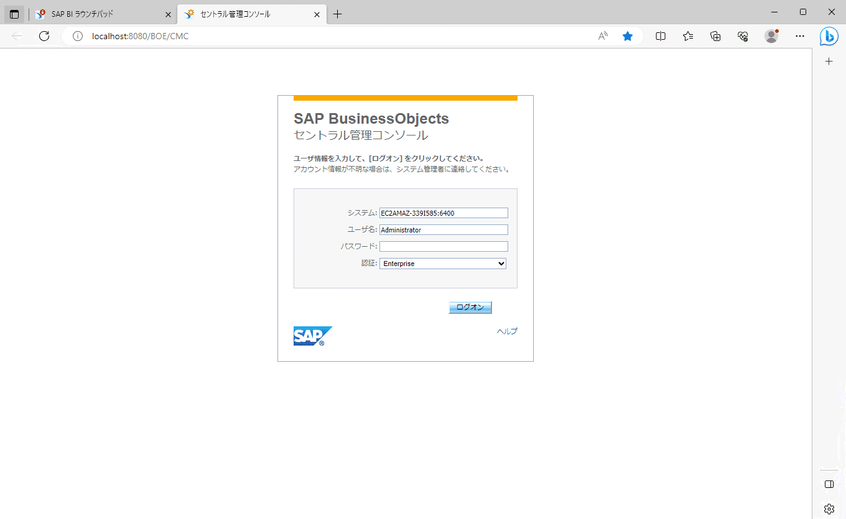This screenshot has width=846, height=519.
Task: Open the Read Aloud icon
Action: click(603, 36)
